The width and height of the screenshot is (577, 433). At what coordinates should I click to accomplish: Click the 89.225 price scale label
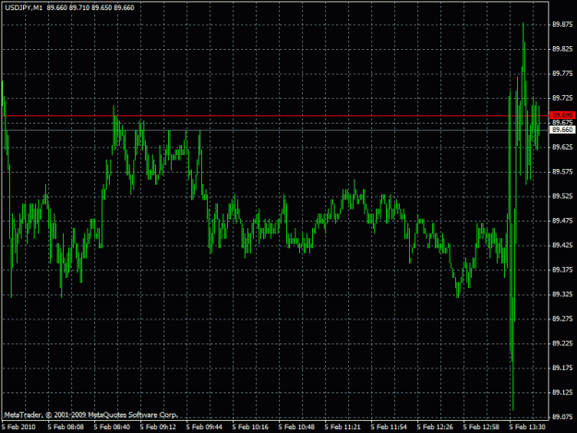[562, 343]
